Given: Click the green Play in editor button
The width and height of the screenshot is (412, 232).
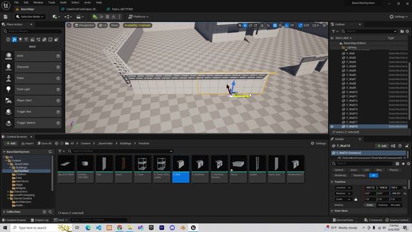Looking at the screenshot, I should [x=95, y=17].
